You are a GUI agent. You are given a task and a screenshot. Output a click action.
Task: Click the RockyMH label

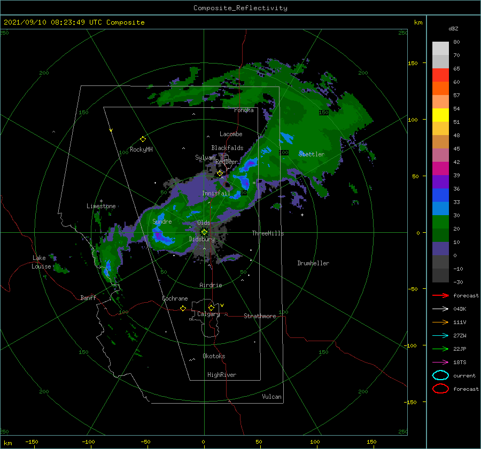pyautogui.click(x=141, y=149)
